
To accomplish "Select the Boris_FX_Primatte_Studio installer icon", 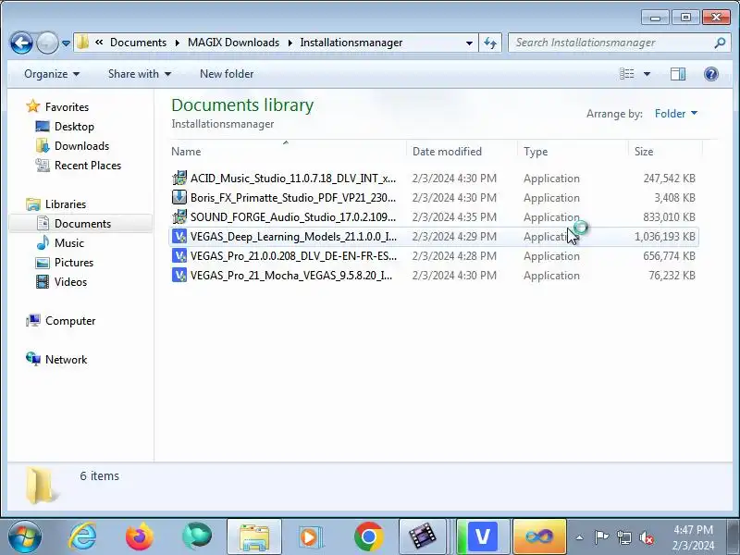I will (179, 197).
